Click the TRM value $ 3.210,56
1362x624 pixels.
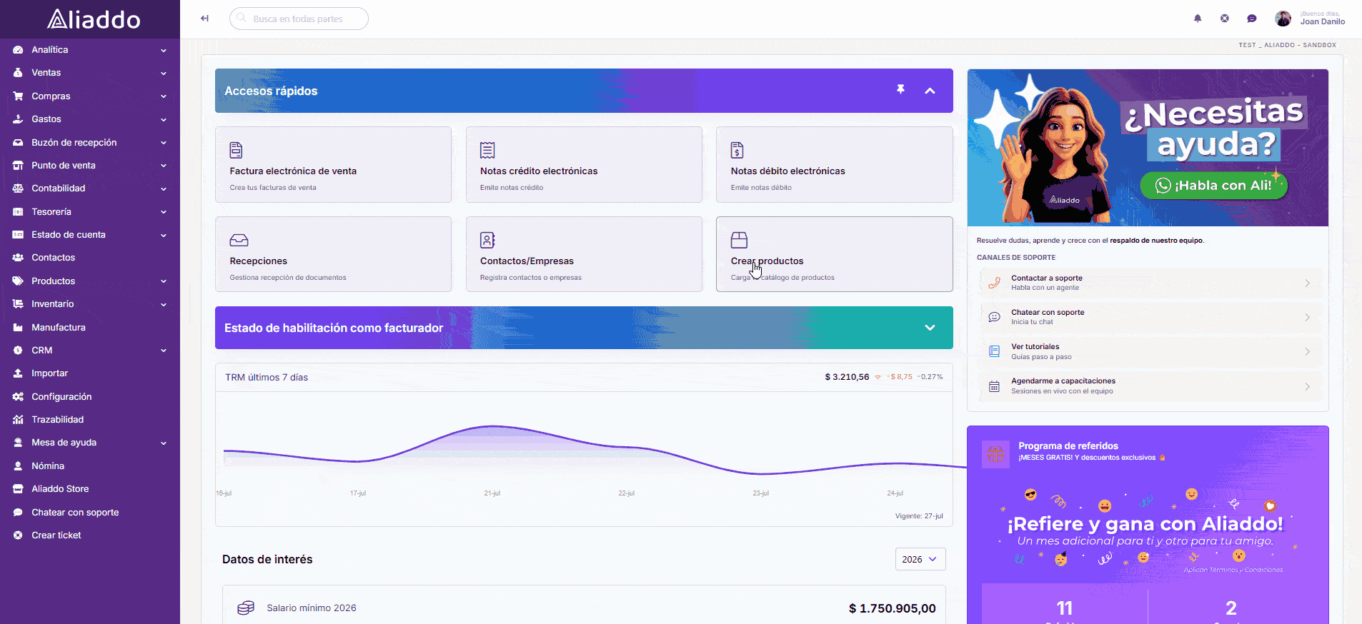tap(847, 377)
